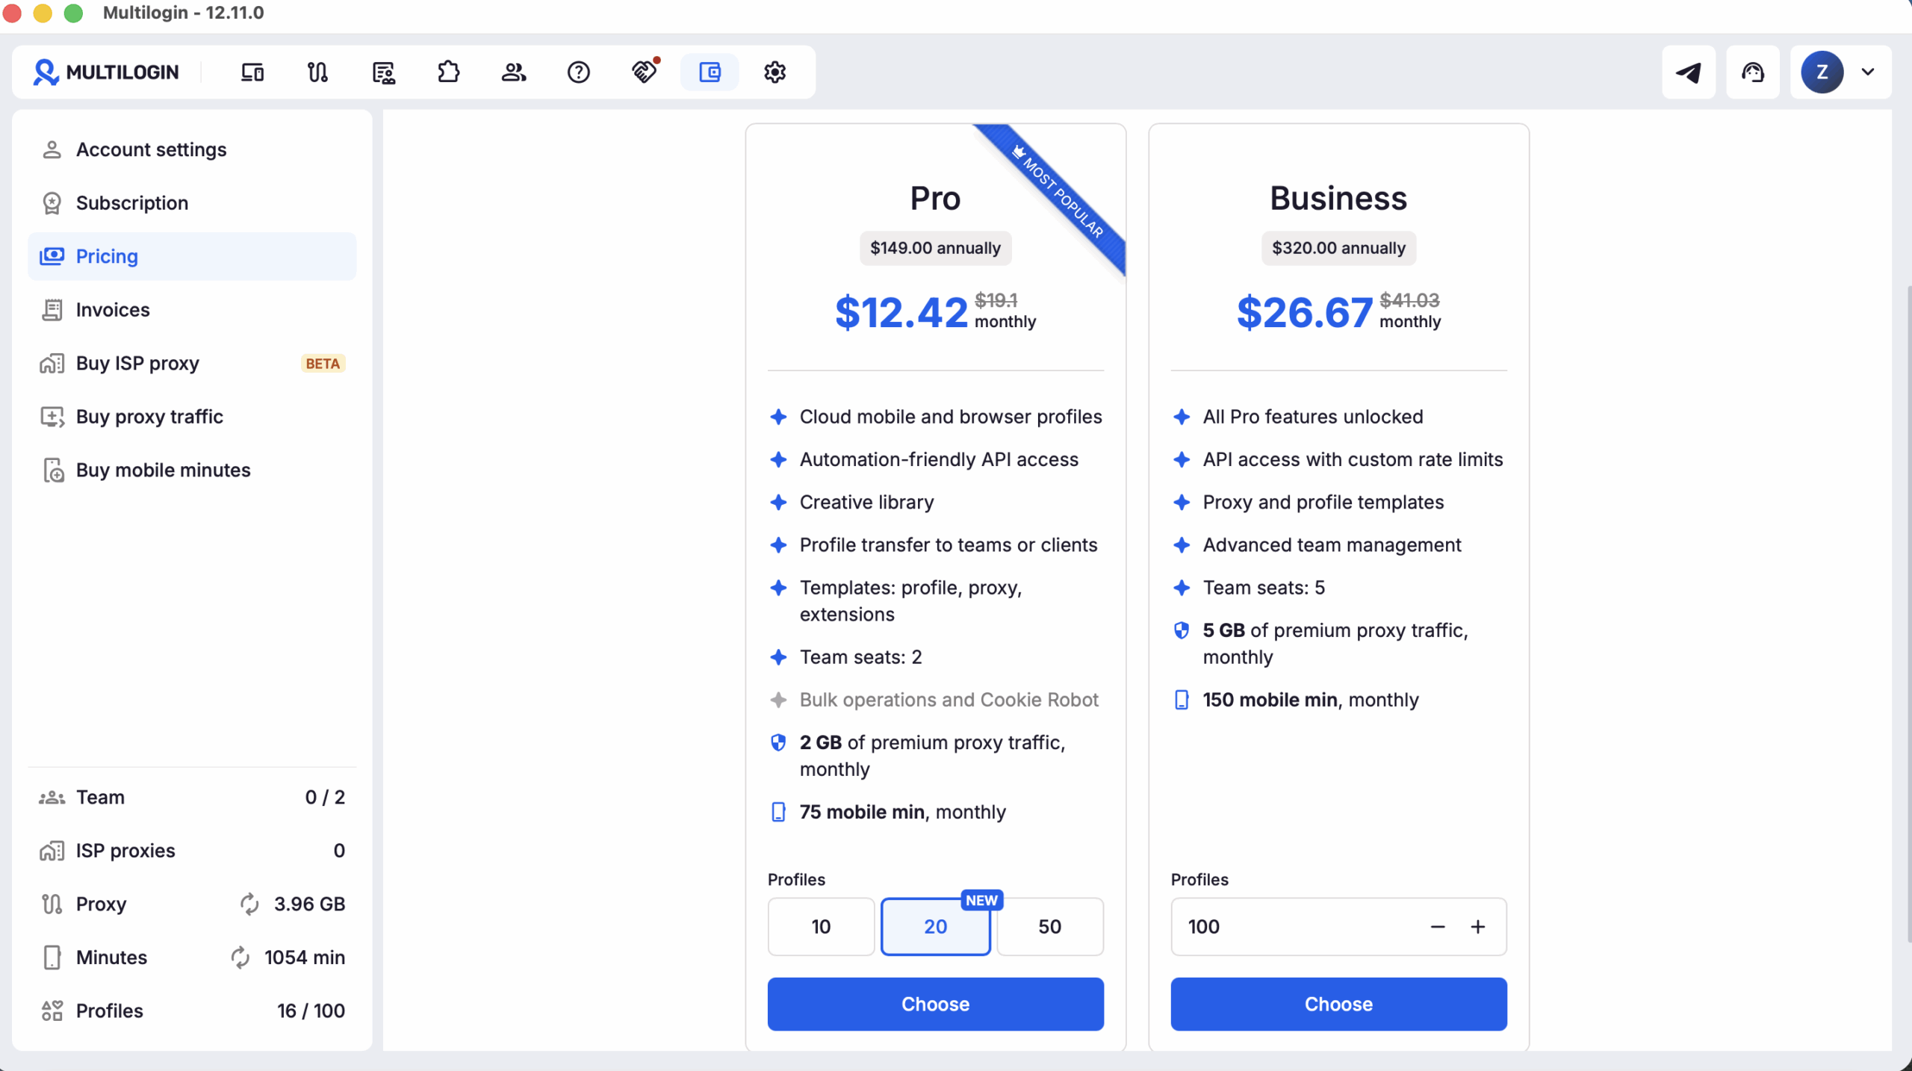Refresh the Proxy traffic balance
The width and height of the screenshot is (1912, 1071).
click(249, 904)
